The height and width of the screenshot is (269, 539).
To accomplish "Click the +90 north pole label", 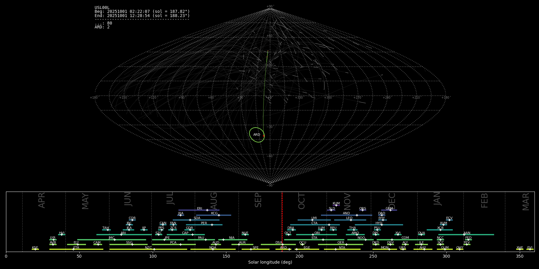I will pyautogui.click(x=270, y=6).
